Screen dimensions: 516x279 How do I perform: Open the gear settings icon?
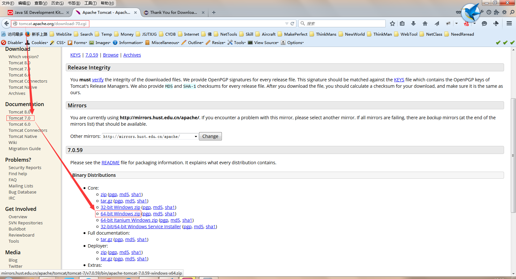pyautogui.click(x=504, y=12)
